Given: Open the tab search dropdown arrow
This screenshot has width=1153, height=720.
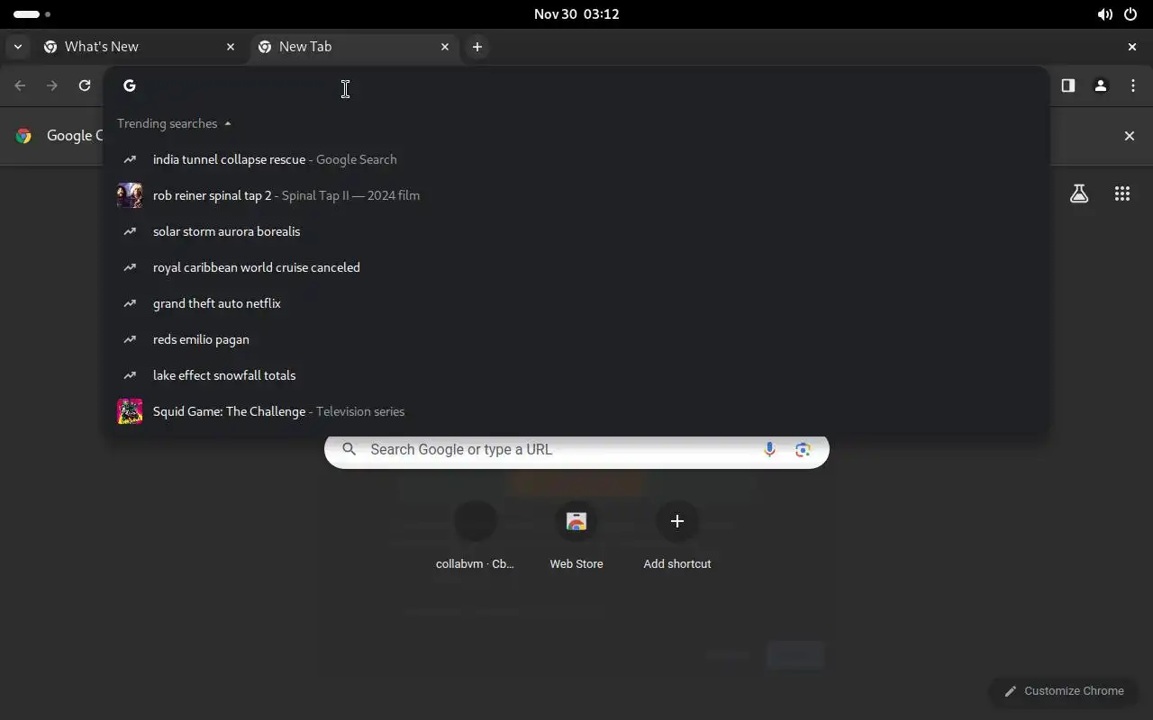Looking at the screenshot, I should tap(18, 47).
